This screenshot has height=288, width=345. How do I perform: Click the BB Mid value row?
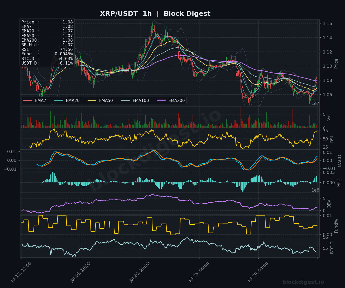point(47,45)
